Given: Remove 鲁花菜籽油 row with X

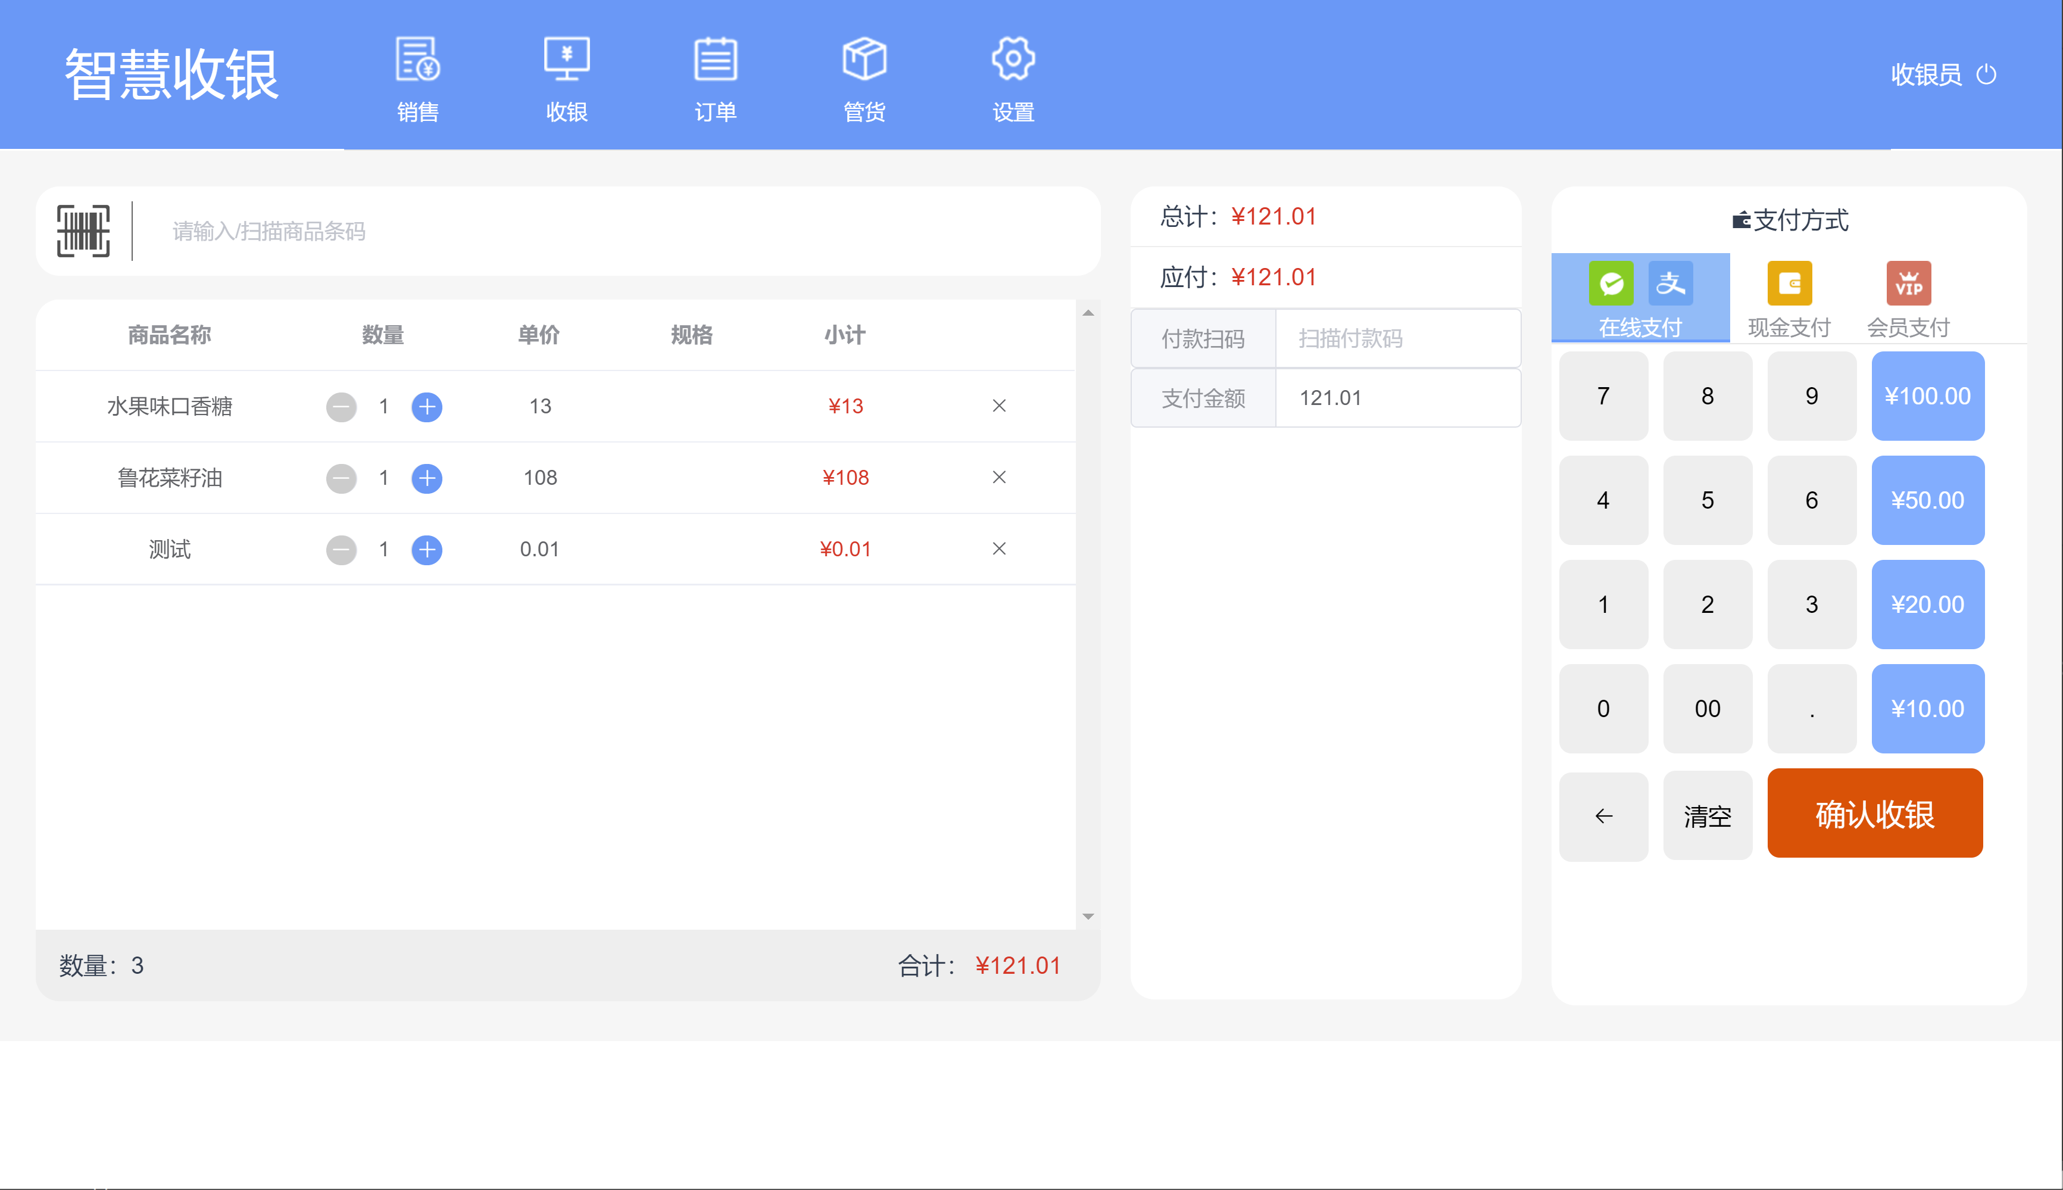Looking at the screenshot, I should pyautogui.click(x=998, y=477).
